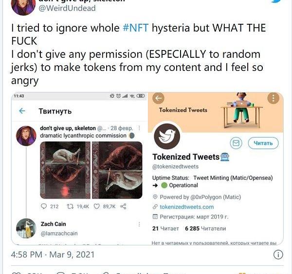
Task: Click the retweet icon showing 19,4K
Action: tap(70, 206)
